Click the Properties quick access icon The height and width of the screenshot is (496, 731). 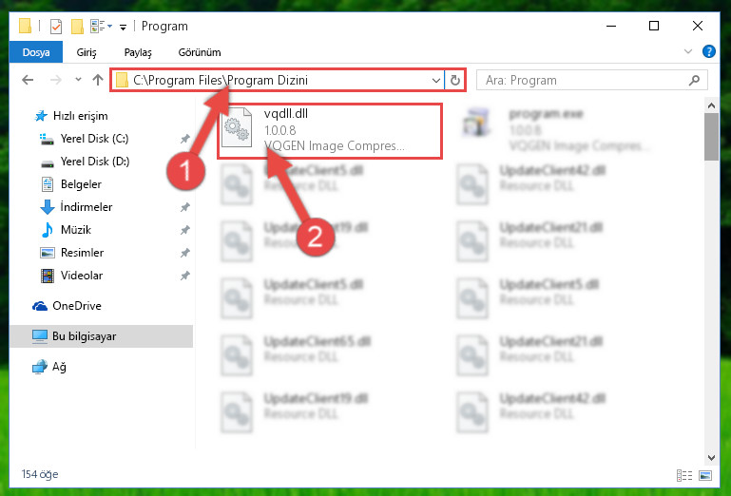55,26
